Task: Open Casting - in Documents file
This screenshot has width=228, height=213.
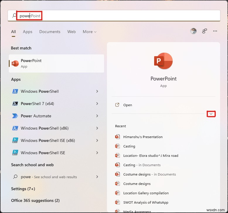Action: tap(142, 165)
